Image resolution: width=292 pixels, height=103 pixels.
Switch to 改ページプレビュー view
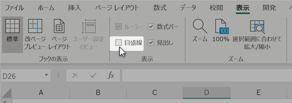coord(35,26)
